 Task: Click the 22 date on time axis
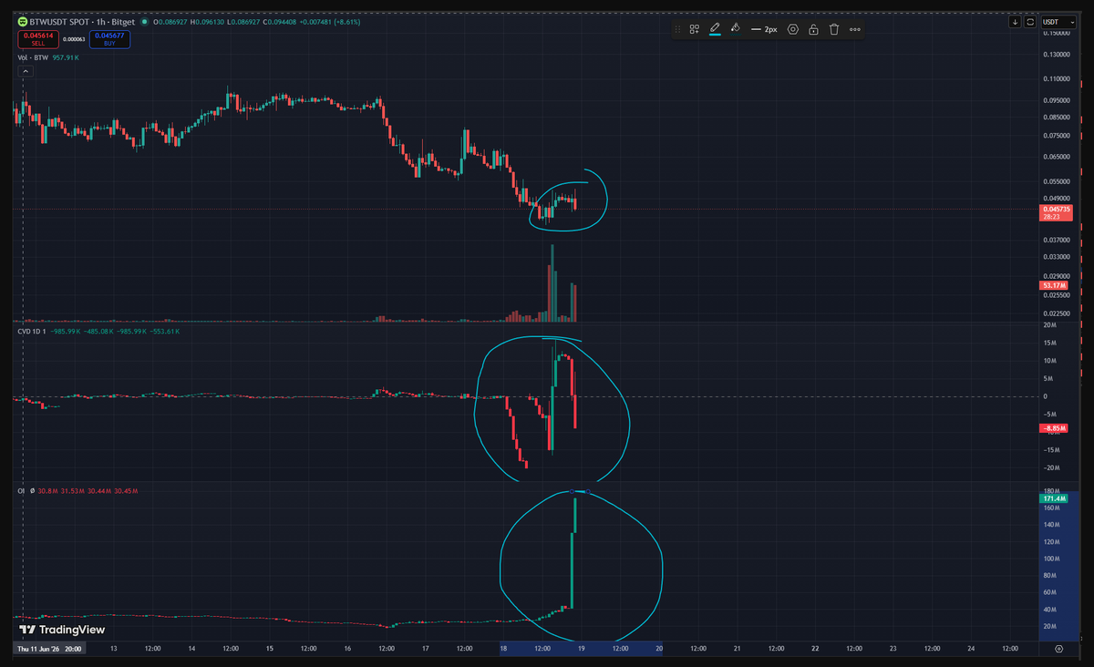pos(815,649)
